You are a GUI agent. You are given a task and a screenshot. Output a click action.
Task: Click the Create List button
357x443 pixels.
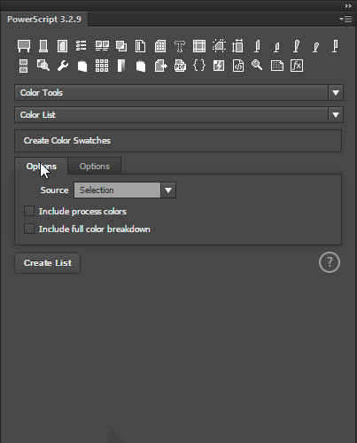pos(48,263)
